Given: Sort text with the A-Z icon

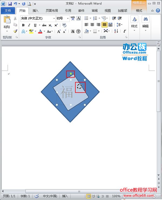Looking at the screenshot, I should 116,31.
